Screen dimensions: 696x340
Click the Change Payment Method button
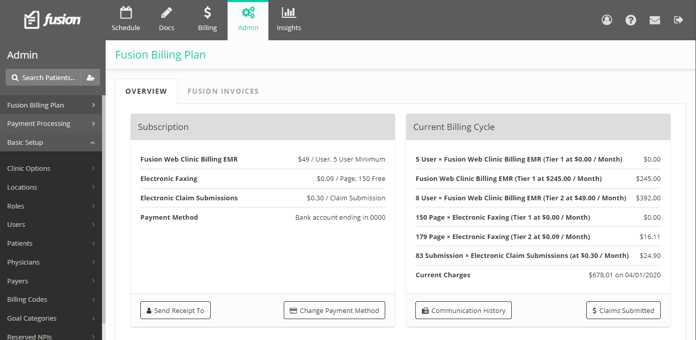coord(334,310)
